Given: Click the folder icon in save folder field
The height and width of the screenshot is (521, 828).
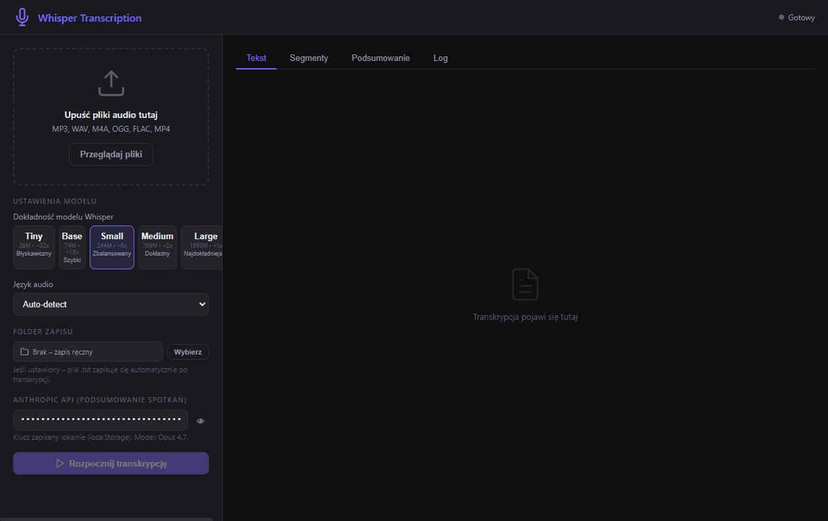Looking at the screenshot, I should tap(24, 352).
